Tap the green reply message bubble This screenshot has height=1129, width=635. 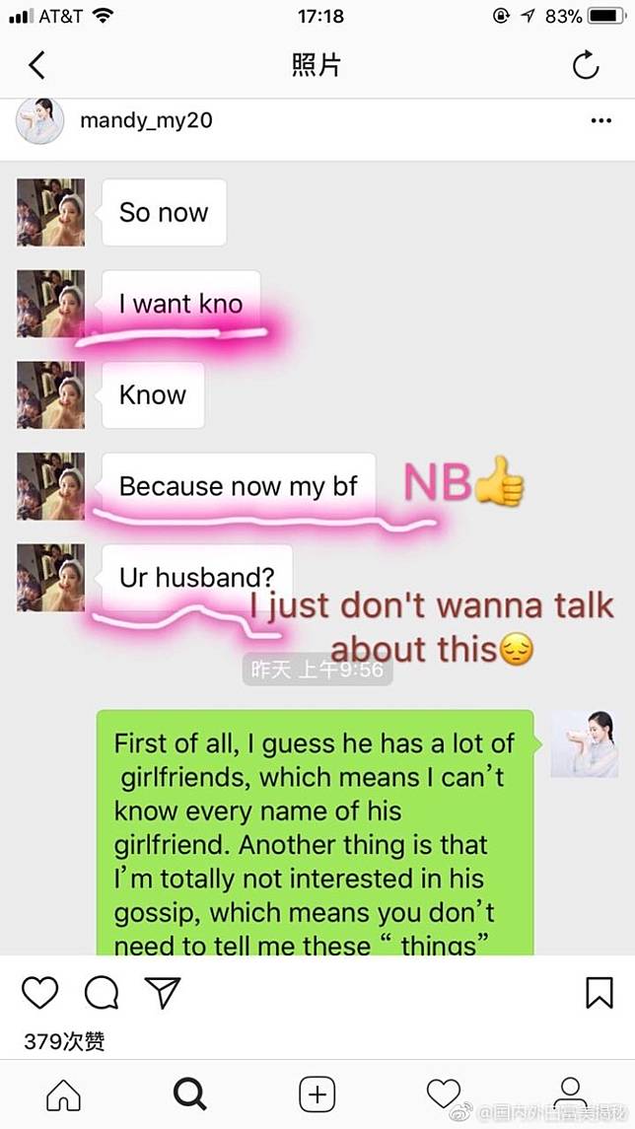point(317,832)
